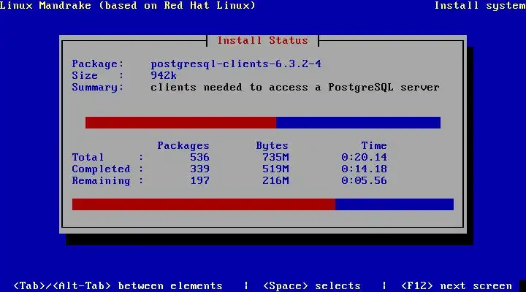Viewport: 526px width, 292px height.
Task: Click remaining packages value '197'
Action: coord(199,181)
